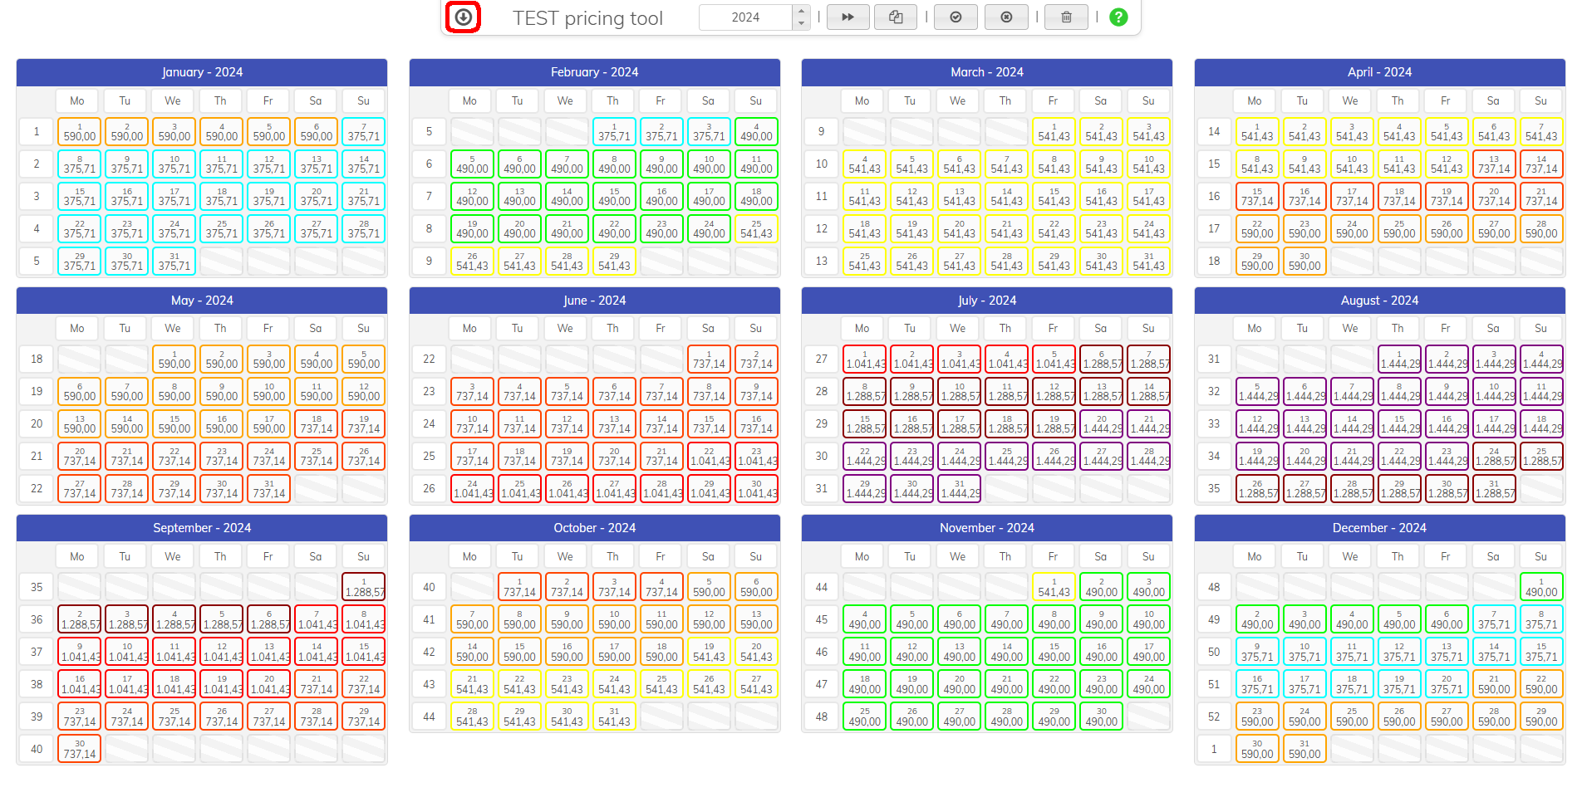Click the download circle-arrow icon
The width and height of the screenshot is (1582, 802).
[x=463, y=17]
